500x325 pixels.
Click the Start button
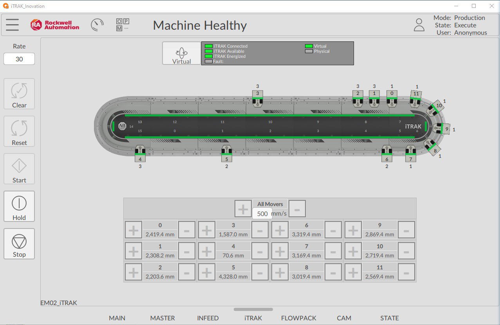19,169
